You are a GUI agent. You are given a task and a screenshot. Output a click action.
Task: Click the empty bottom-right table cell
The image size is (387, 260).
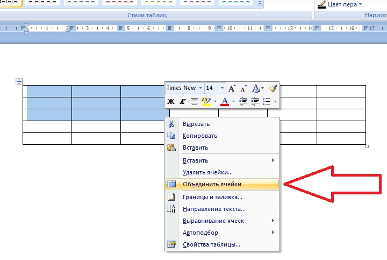[341, 139]
